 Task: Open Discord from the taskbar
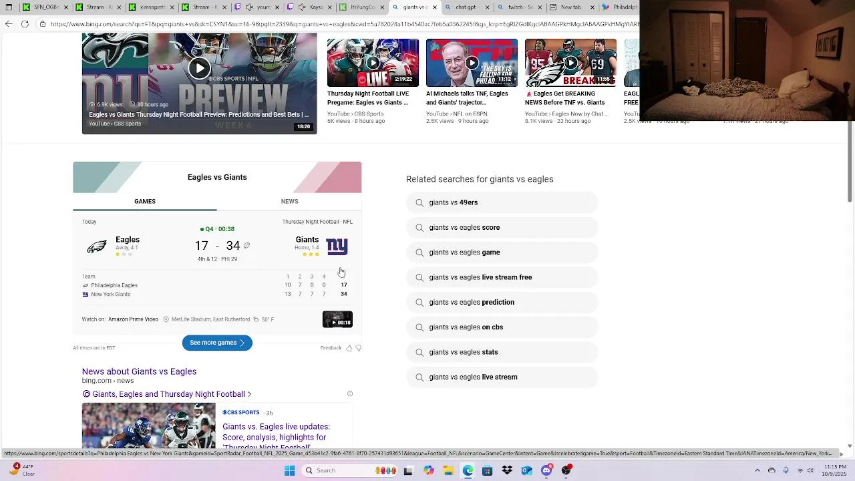click(x=546, y=470)
